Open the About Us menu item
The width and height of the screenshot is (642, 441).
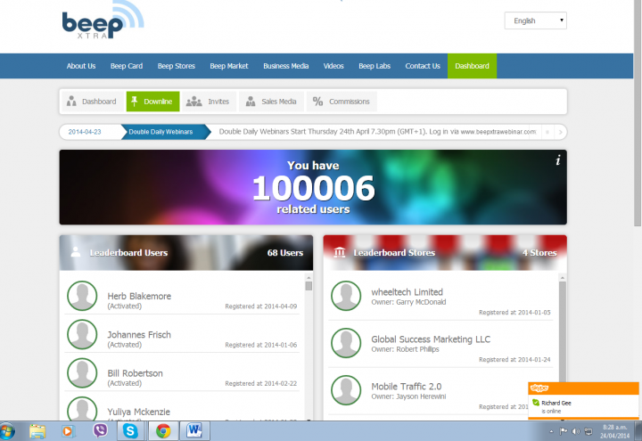81,66
